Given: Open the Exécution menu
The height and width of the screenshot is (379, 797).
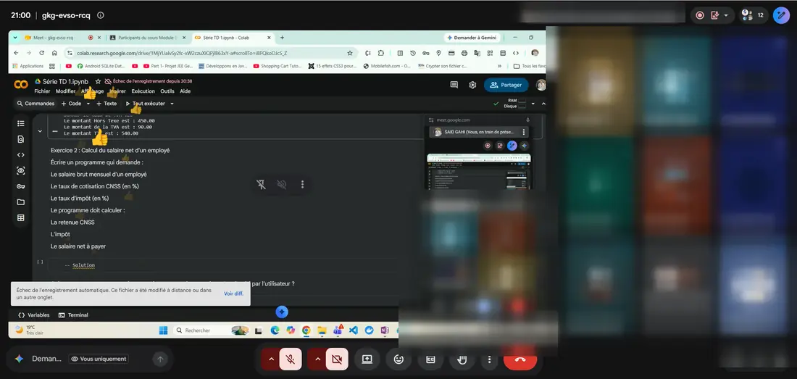Looking at the screenshot, I should click(x=143, y=91).
